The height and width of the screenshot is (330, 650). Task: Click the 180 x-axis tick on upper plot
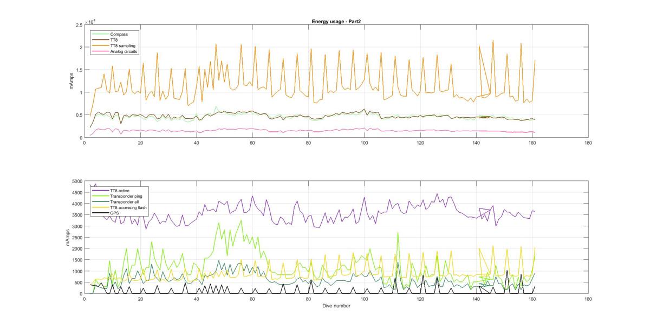click(588, 143)
